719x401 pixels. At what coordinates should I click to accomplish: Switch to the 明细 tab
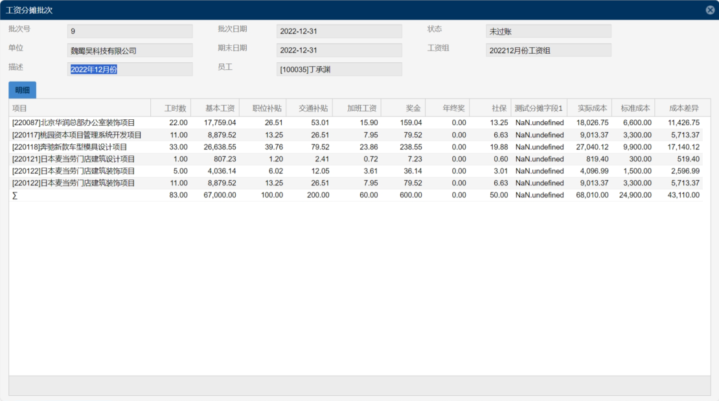point(22,90)
